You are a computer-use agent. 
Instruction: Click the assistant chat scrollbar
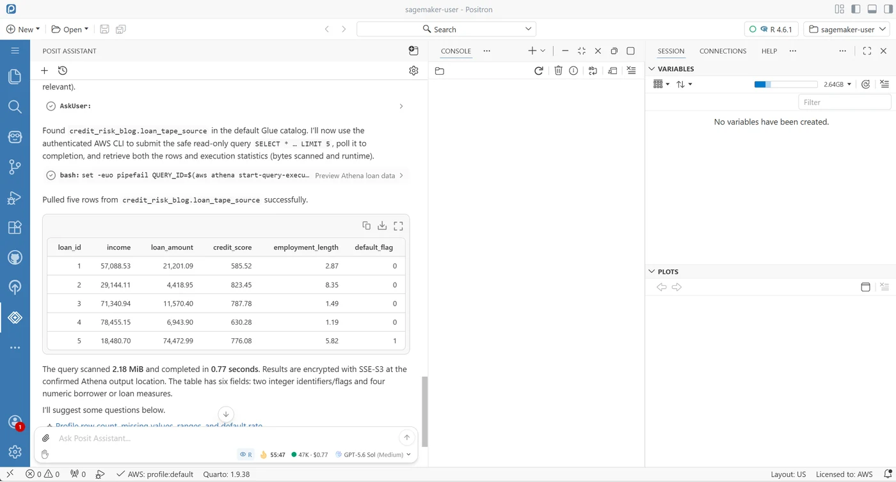click(x=425, y=412)
